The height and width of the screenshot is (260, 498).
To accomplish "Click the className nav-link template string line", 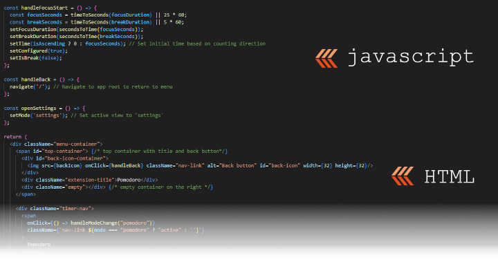I will click(x=116, y=230).
